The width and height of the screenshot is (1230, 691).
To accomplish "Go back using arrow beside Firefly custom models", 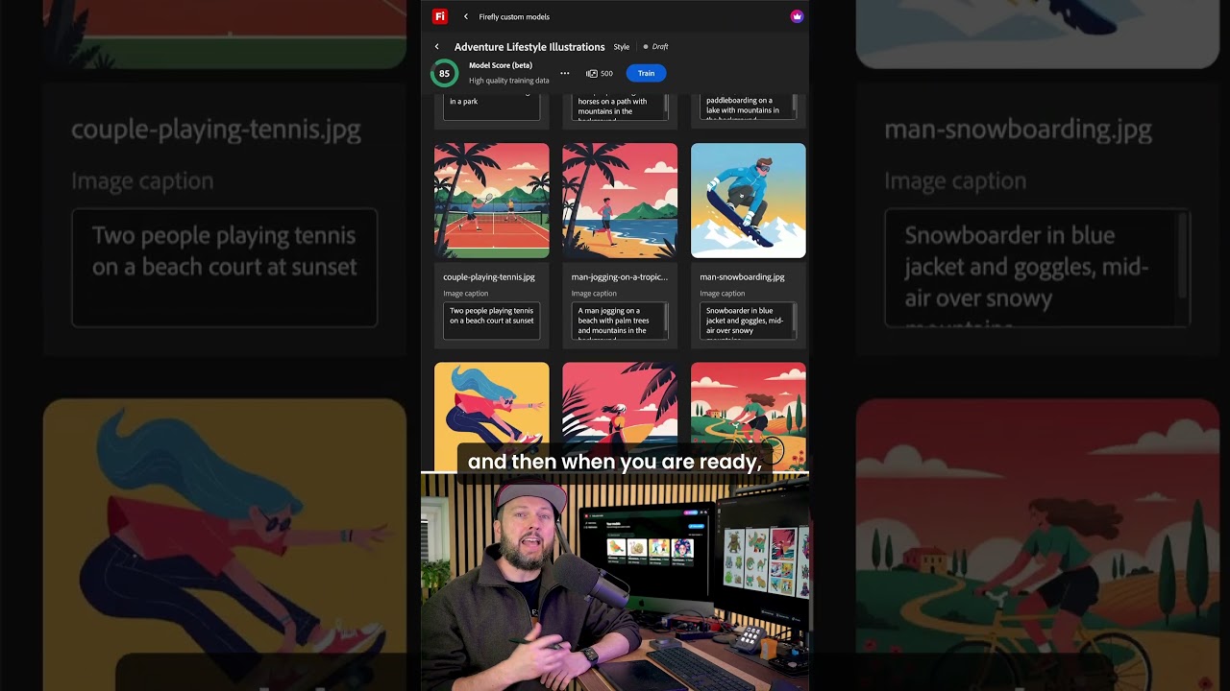I will pos(466,16).
